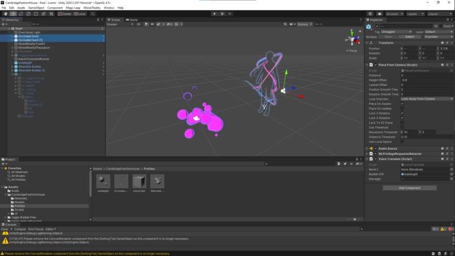This screenshot has height=256, width=455.
Task: Toggle the Lock X Rotation checkbox
Action: (402, 118)
